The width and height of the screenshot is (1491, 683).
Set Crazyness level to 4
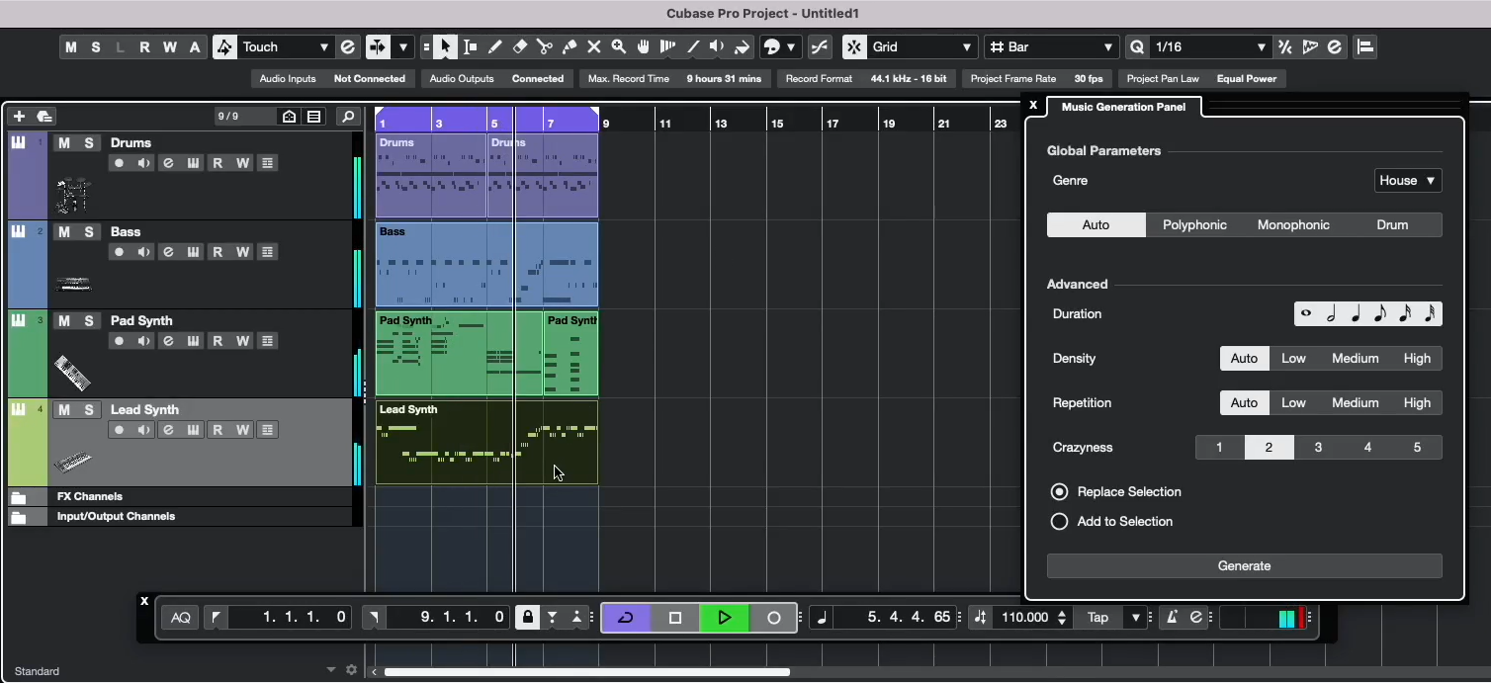coord(1367,447)
